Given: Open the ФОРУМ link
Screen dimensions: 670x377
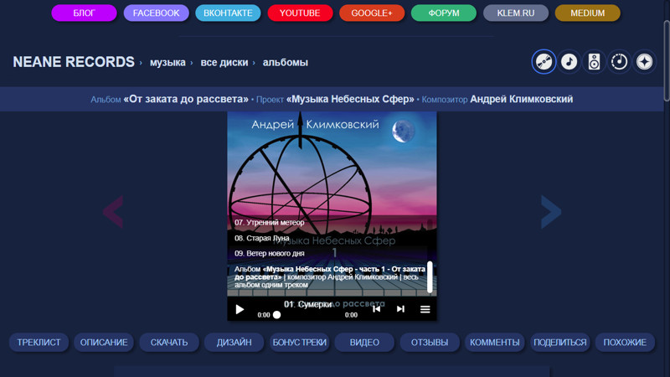Looking at the screenshot, I should [x=444, y=13].
